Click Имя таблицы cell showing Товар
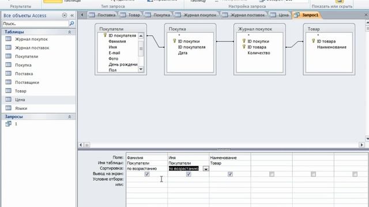 (230, 163)
